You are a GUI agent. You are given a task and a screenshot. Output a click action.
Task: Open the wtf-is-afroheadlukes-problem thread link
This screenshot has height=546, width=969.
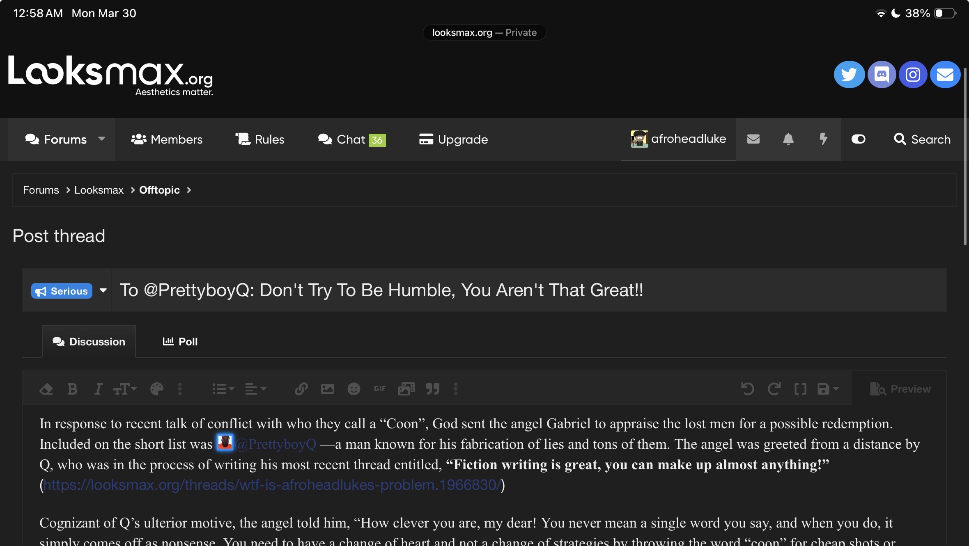coord(272,485)
